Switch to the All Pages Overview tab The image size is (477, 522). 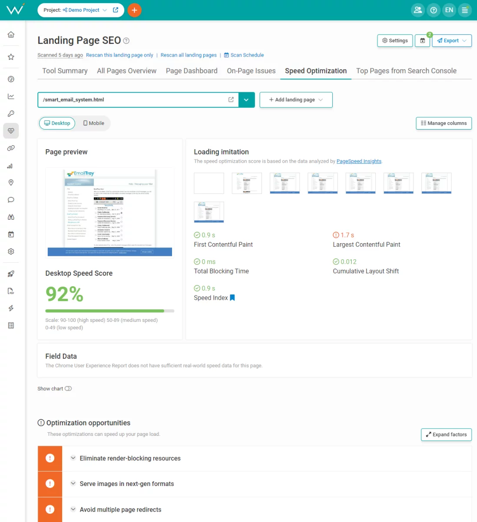tap(126, 71)
